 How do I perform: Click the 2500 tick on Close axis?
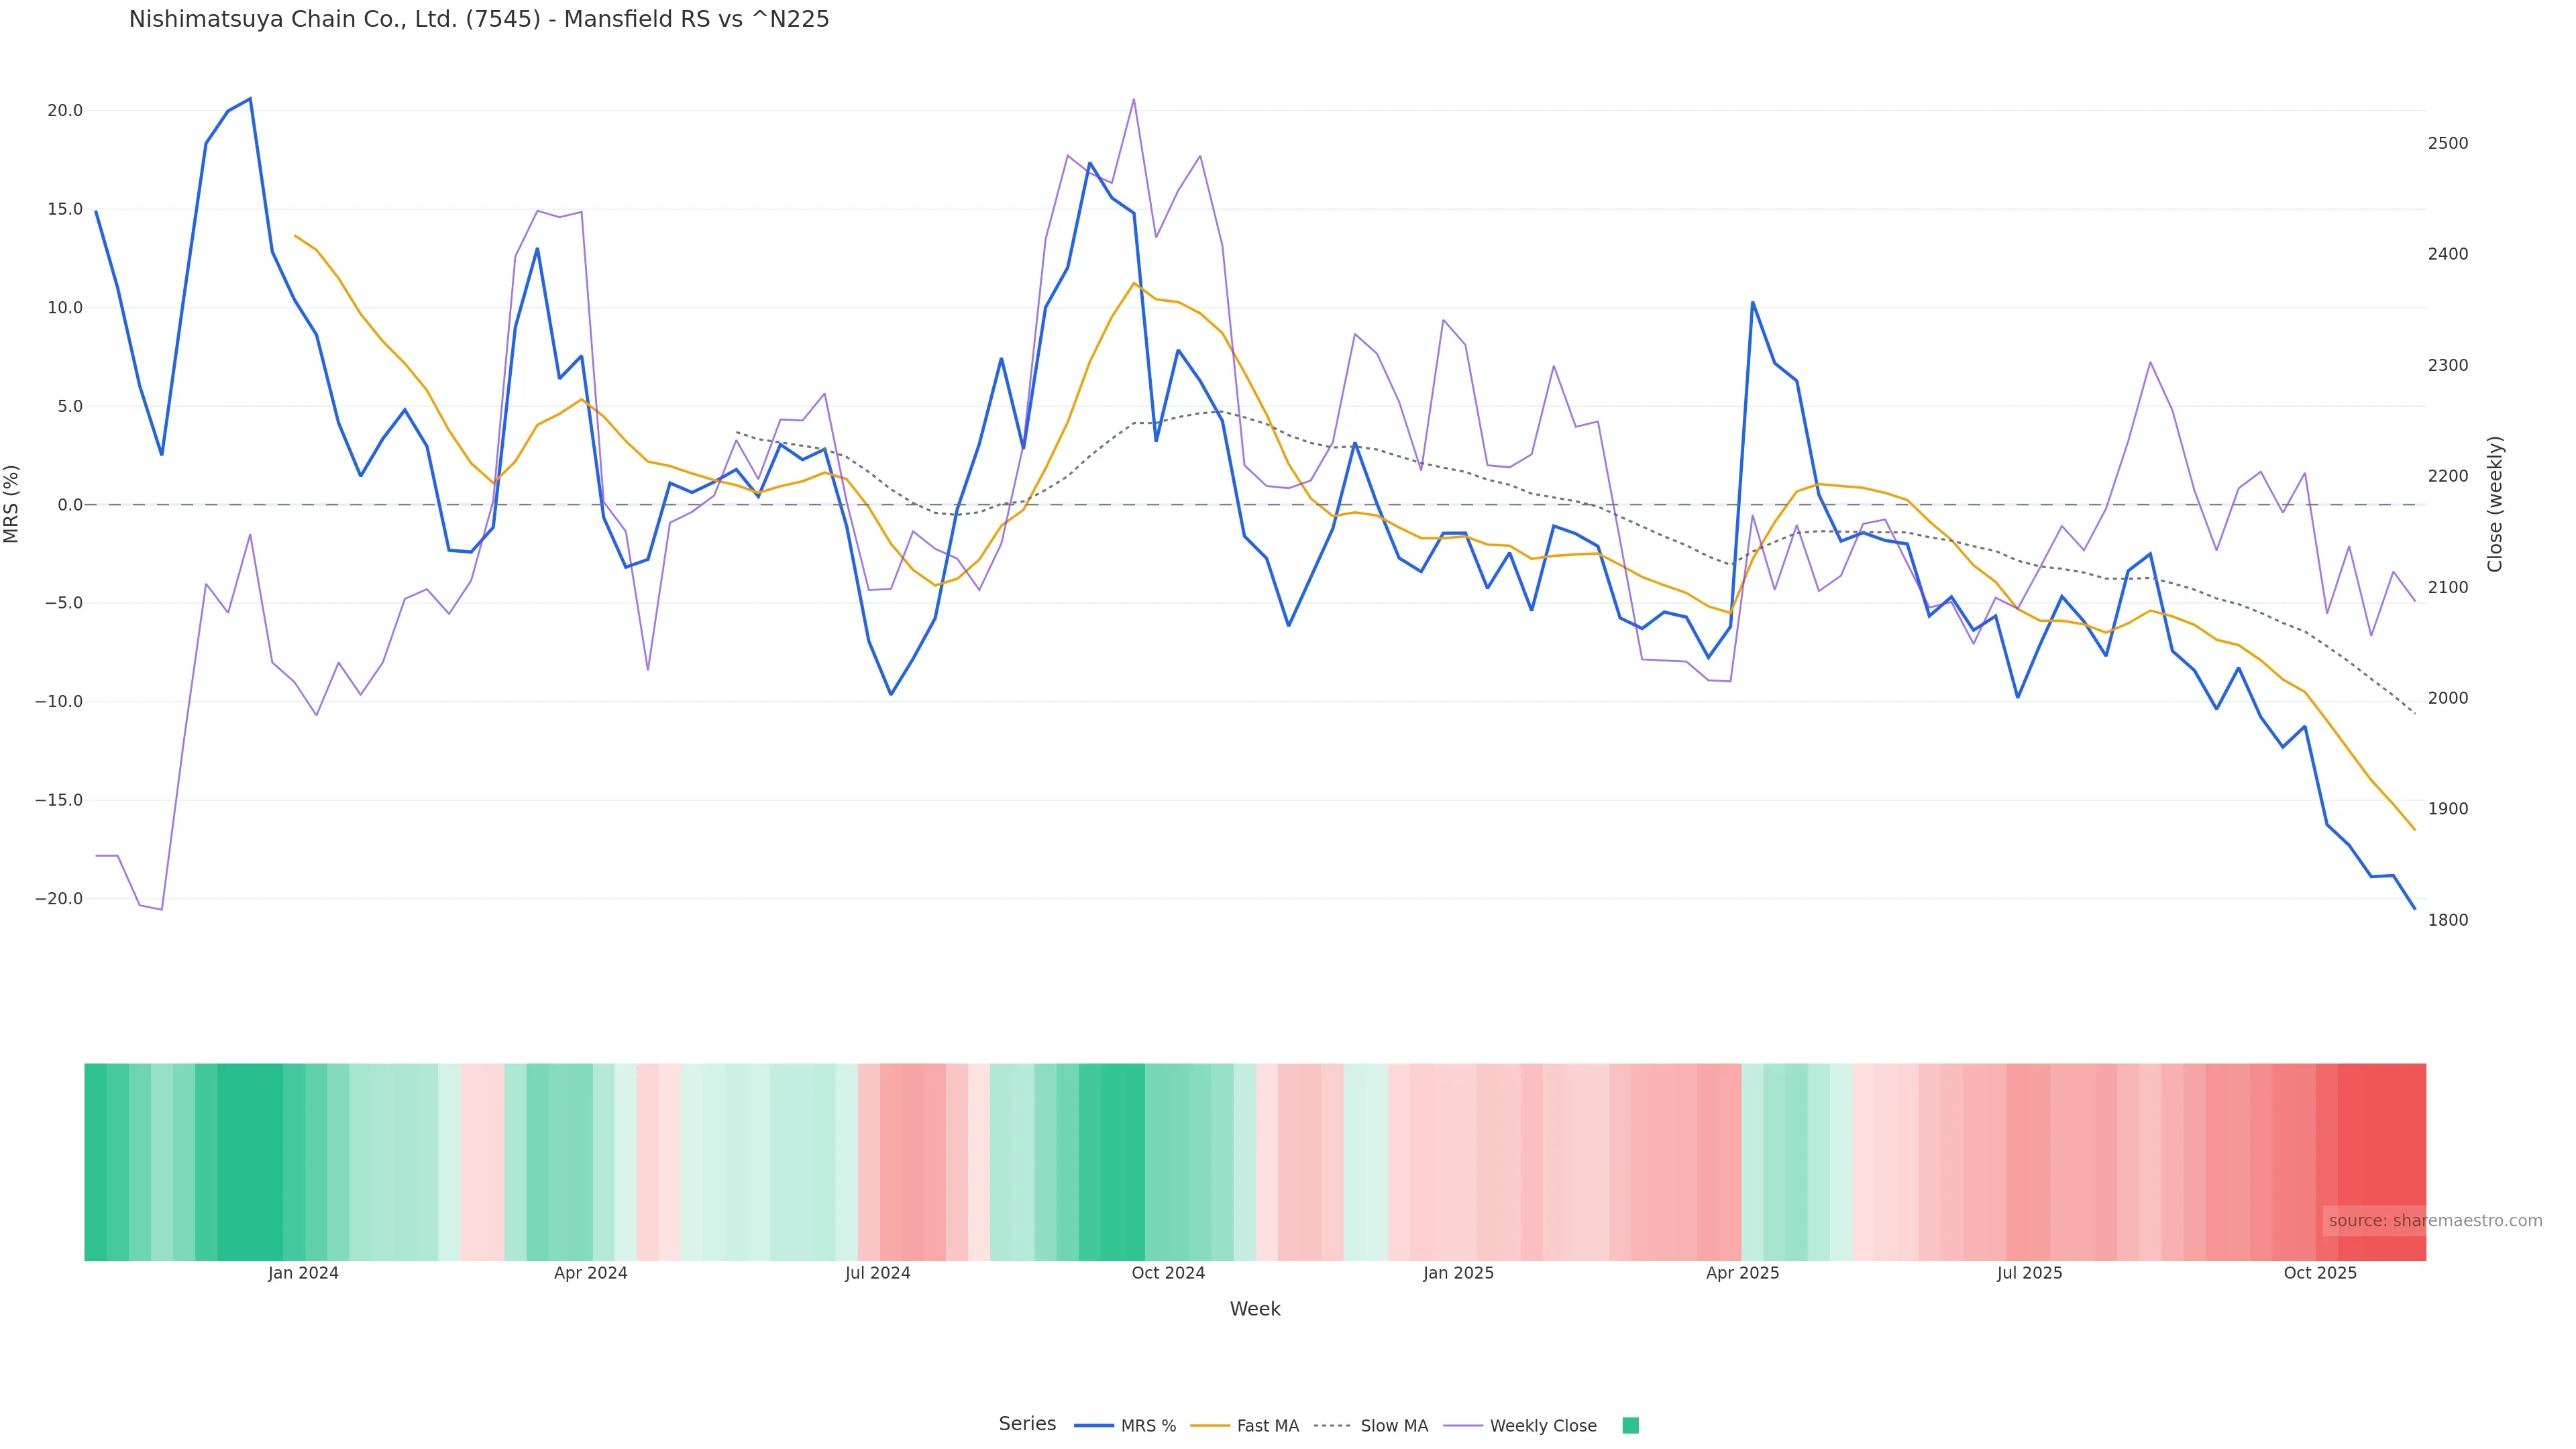pyautogui.click(x=2448, y=144)
